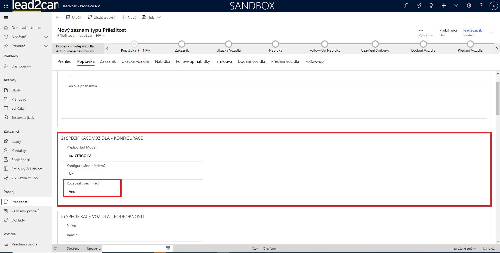Expand the Připnuté section chevron

click(x=46, y=46)
